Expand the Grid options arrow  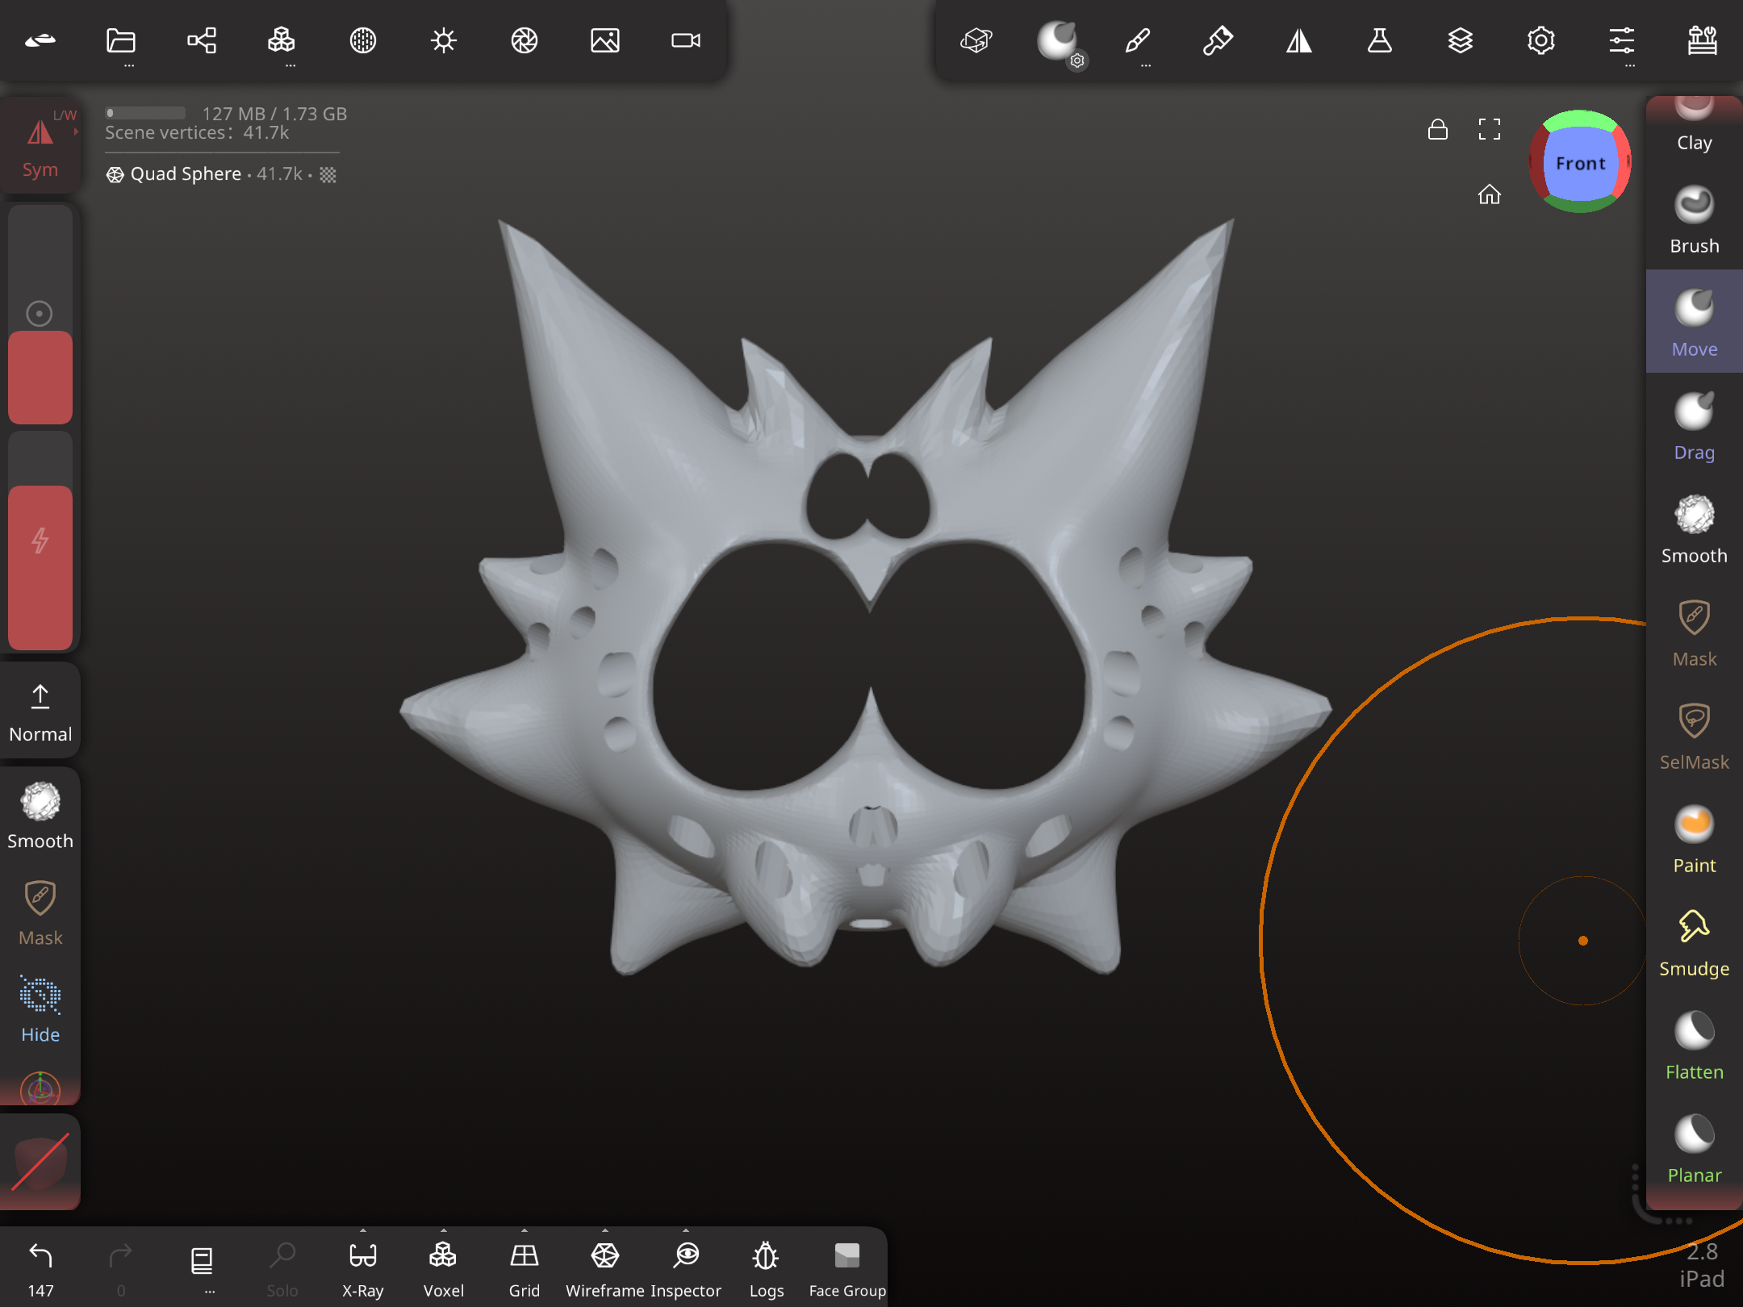click(525, 1230)
